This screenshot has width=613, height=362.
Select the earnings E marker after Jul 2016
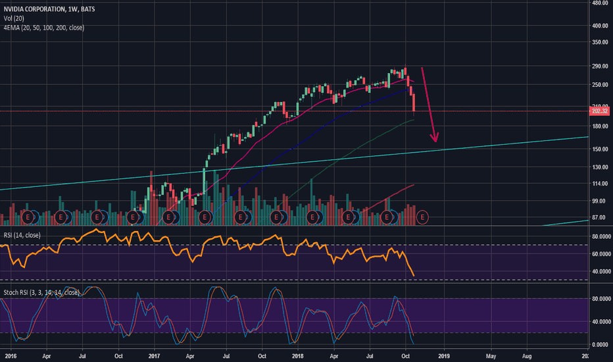(97, 217)
